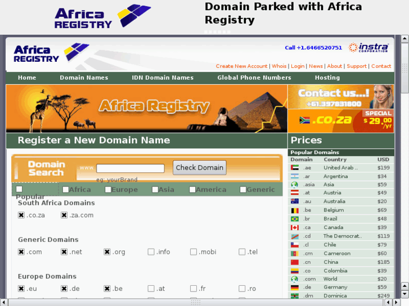
Task: Click the China flag next to .cn
Action: (295, 262)
